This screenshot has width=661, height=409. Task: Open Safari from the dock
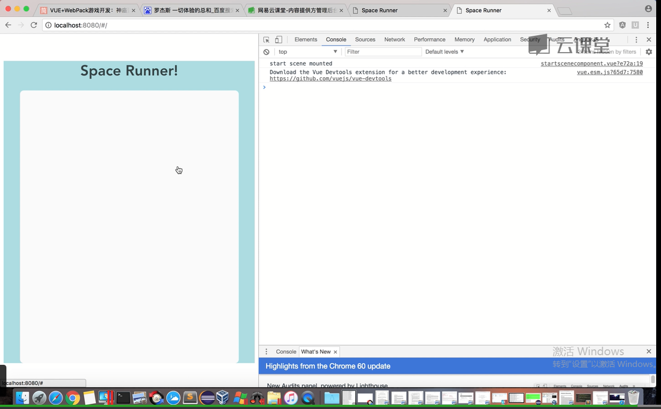click(x=56, y=398)
